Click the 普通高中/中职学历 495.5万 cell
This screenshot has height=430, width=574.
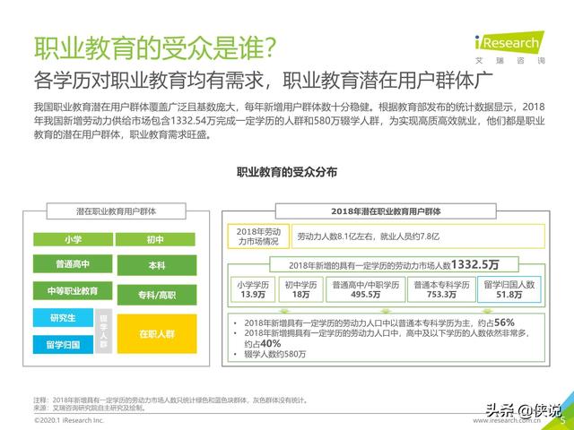(x=365, y=289)
